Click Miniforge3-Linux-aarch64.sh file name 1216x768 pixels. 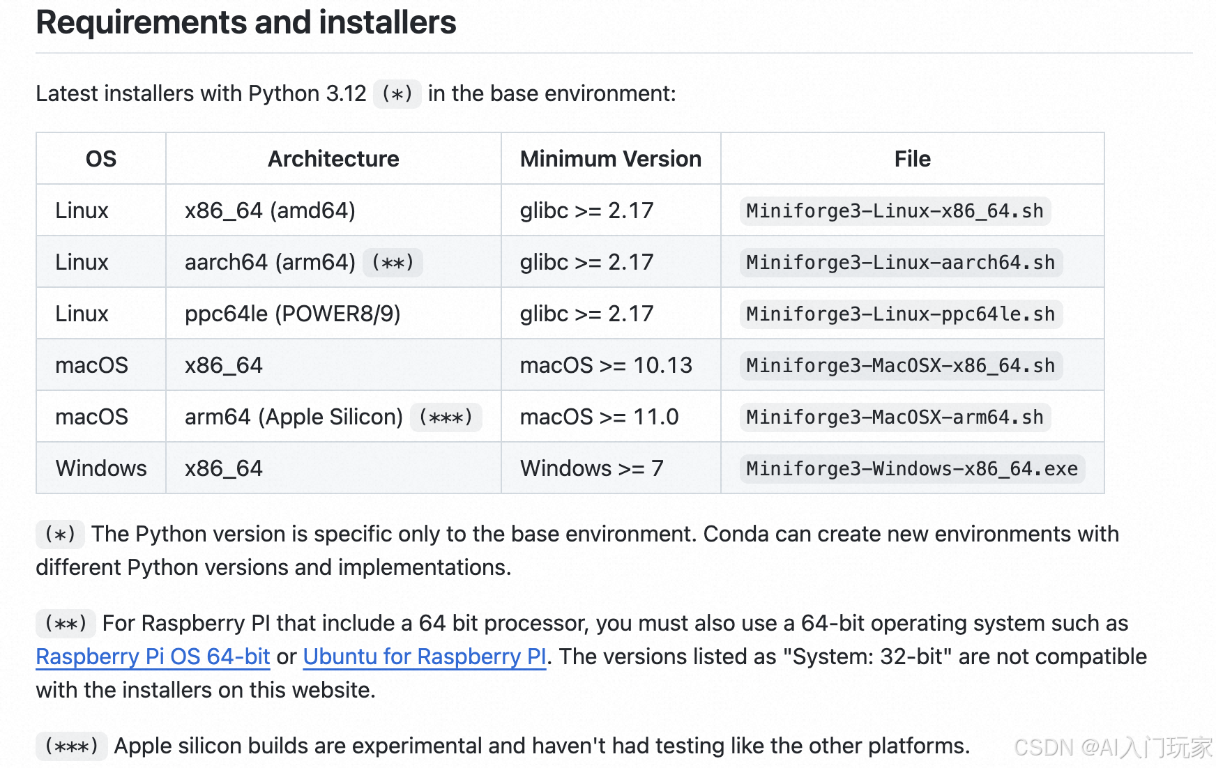[x=900, y=262]
